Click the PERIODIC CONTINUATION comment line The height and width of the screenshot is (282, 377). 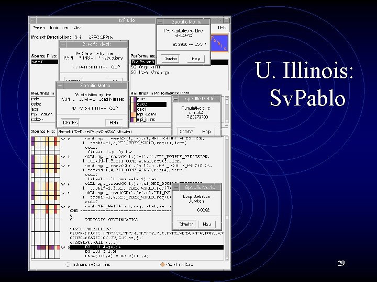tap(104, 220)
